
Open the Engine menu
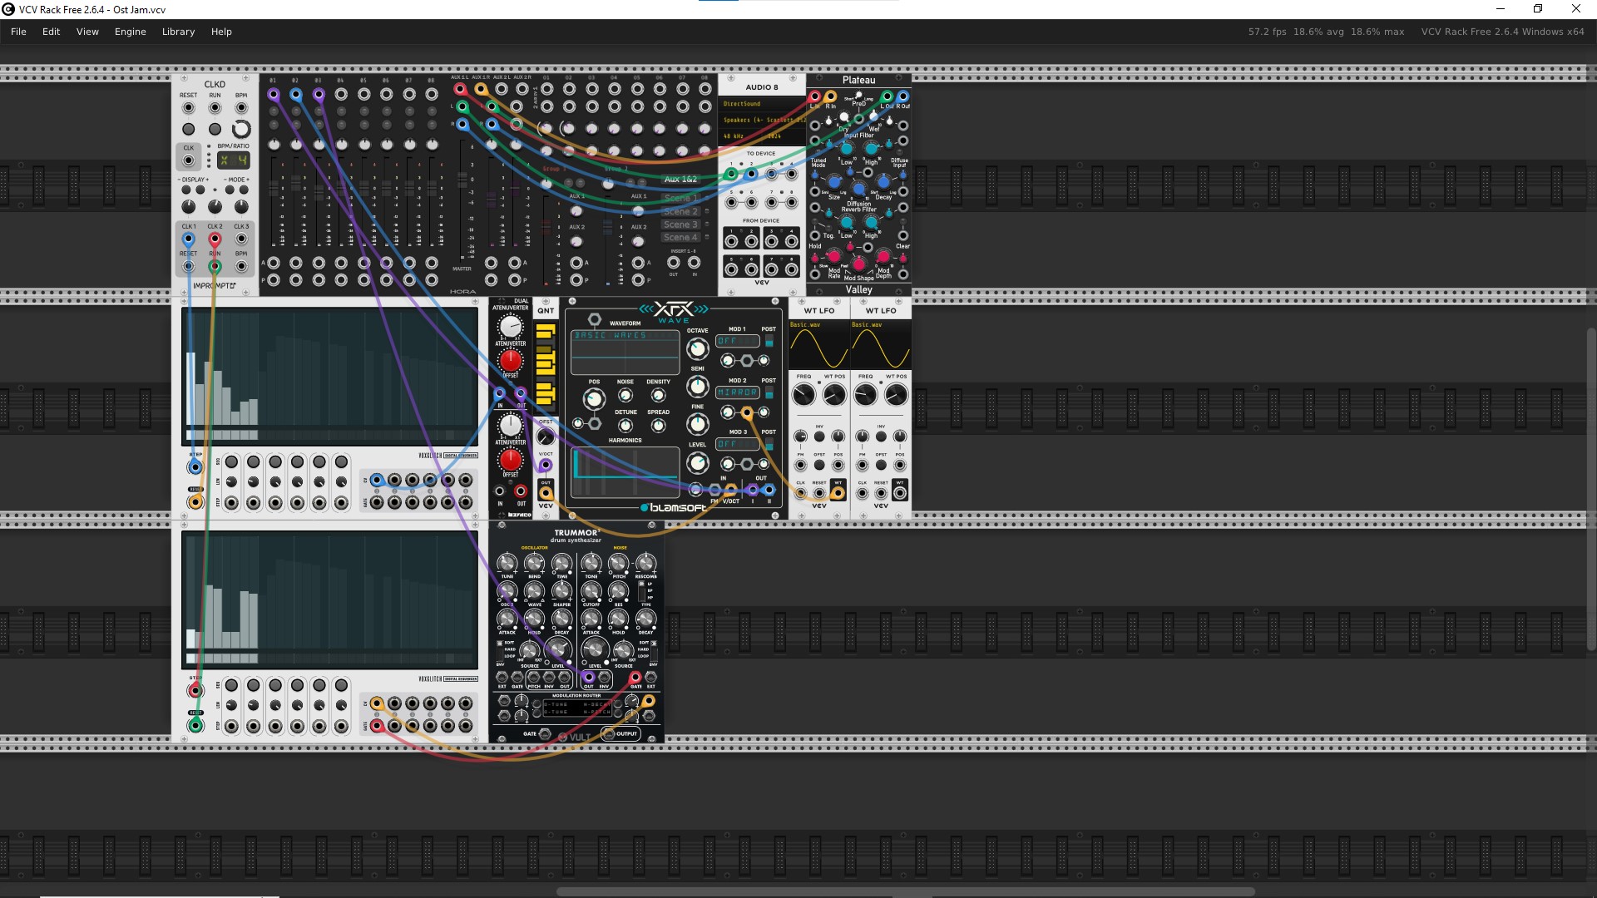coord(130,32)
